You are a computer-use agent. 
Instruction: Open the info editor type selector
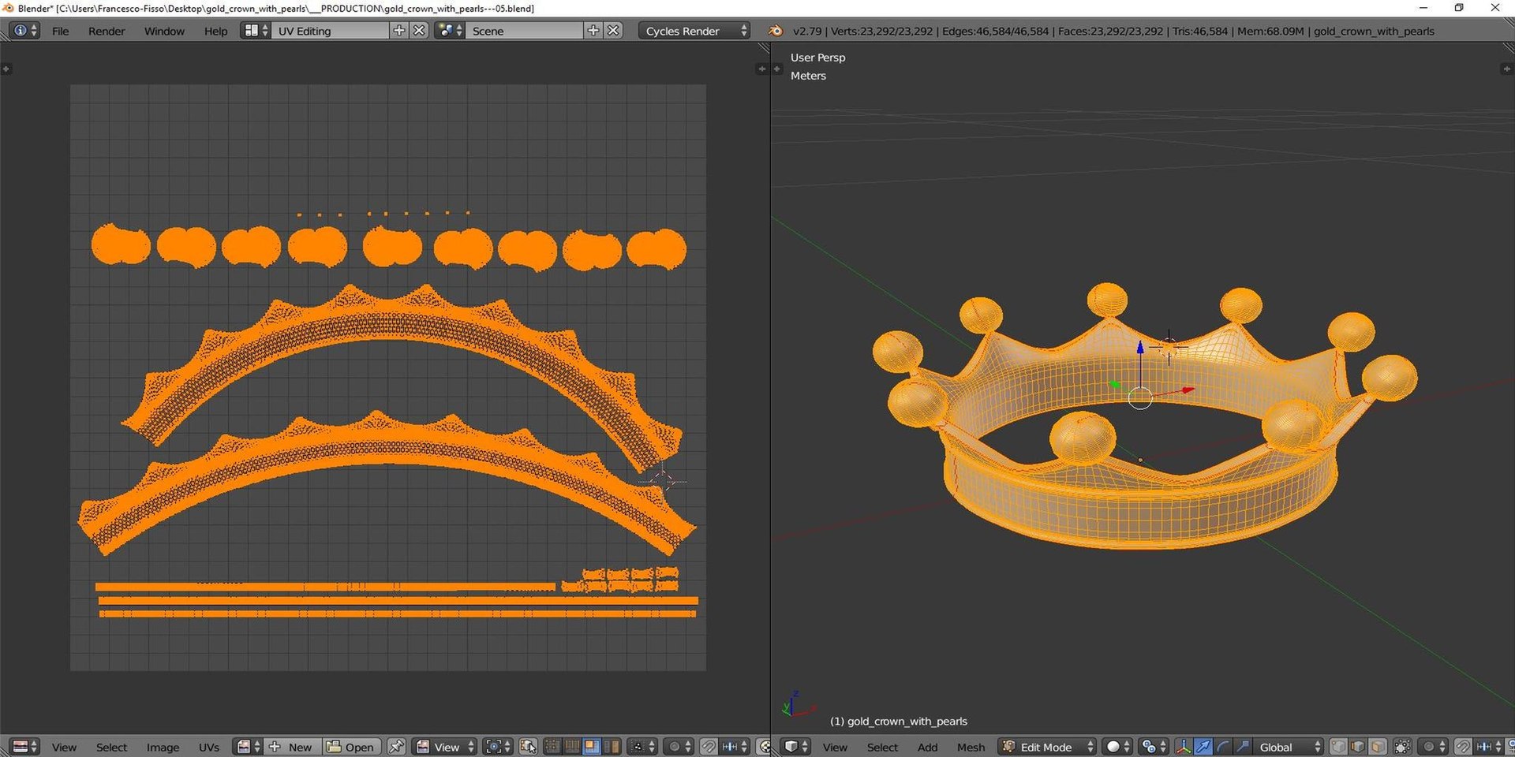pyautogui.click(x=24, y=31)
